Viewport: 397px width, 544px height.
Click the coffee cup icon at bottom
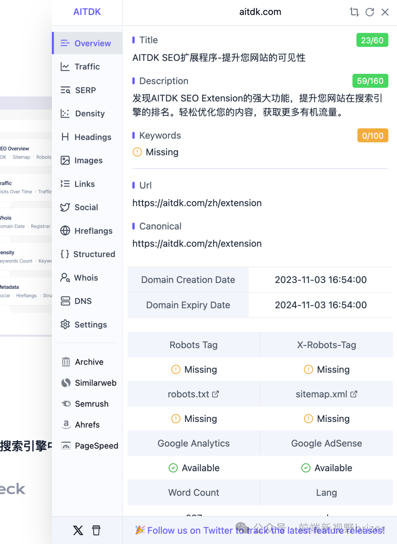pyautogui.click(x=96, y=530)
